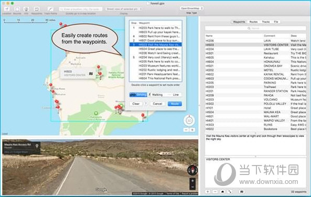311x197 pixels.
Task: Select Driving route mode
Action: click(x=138, y=95)
